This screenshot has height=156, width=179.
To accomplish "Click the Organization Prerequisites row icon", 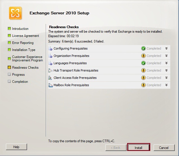I will 50,56.
